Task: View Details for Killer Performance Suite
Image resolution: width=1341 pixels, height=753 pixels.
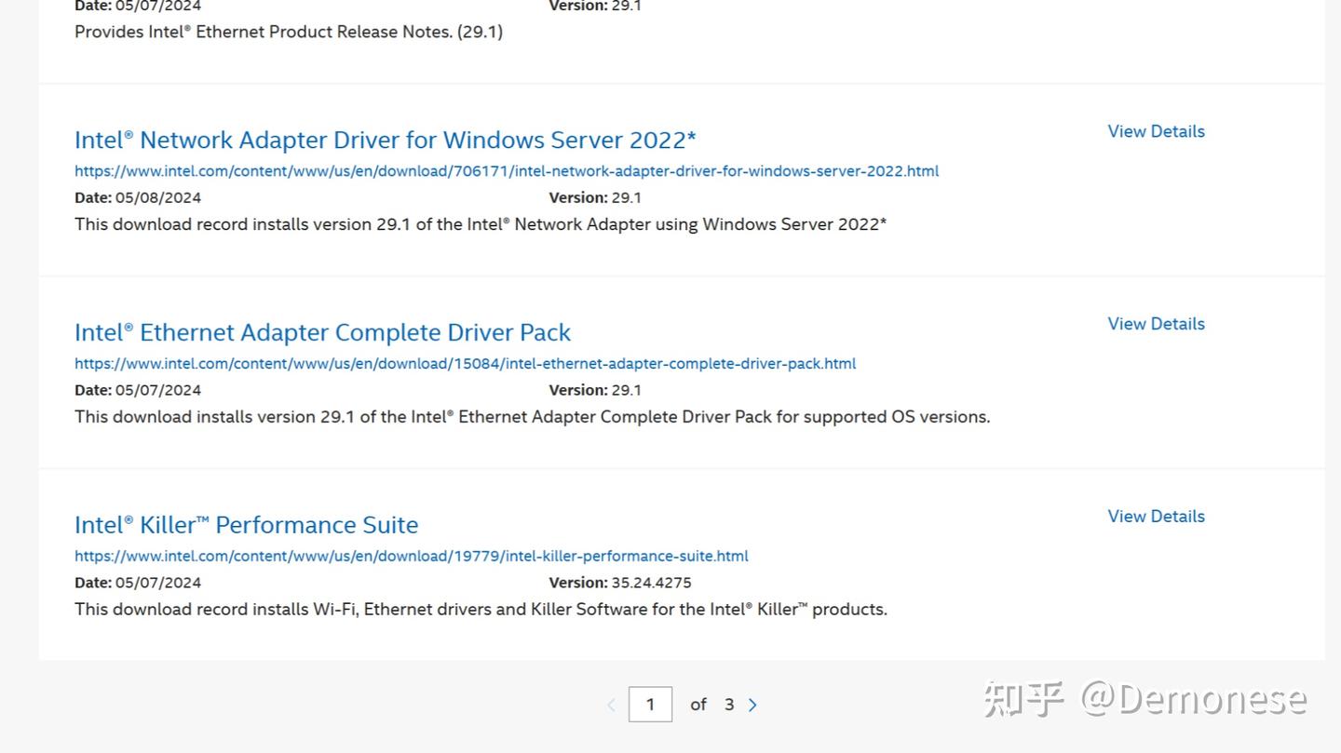Action: point(1156,517)
